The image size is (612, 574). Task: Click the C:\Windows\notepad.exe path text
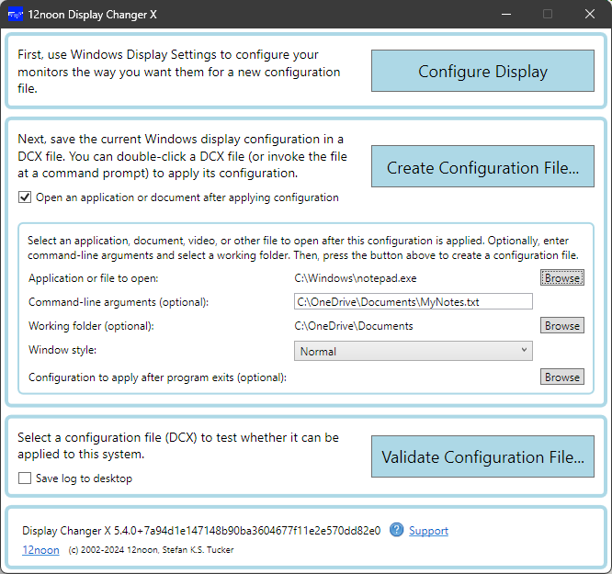pyautogui.click(x=356, y=278)
